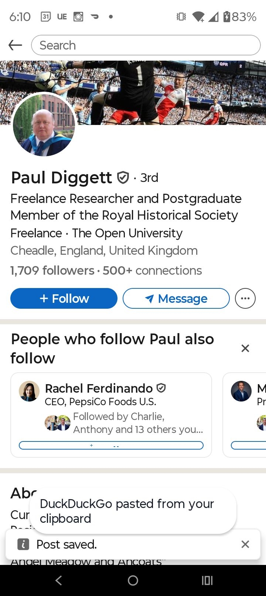Screen dimensions: 266x596
Task: Open the profile photo in the circle
Action: point(44,125)
